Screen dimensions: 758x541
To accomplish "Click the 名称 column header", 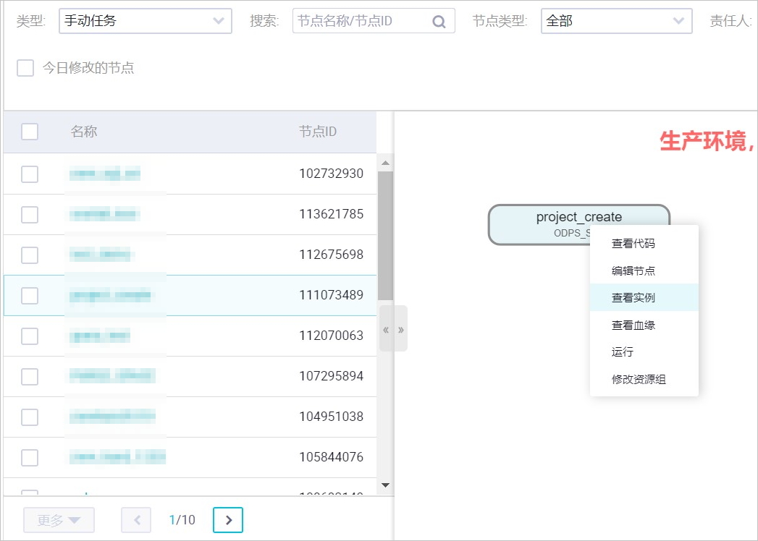I will (84, 132).
